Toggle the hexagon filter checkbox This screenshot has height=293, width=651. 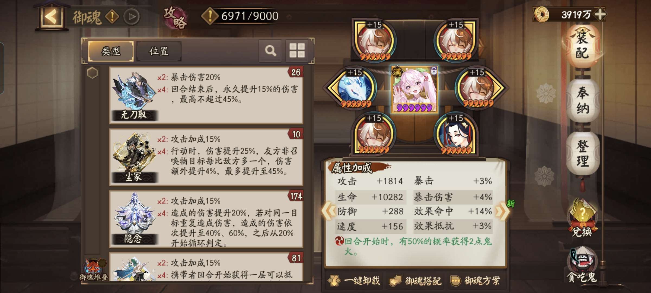click(x=92, y=73)
